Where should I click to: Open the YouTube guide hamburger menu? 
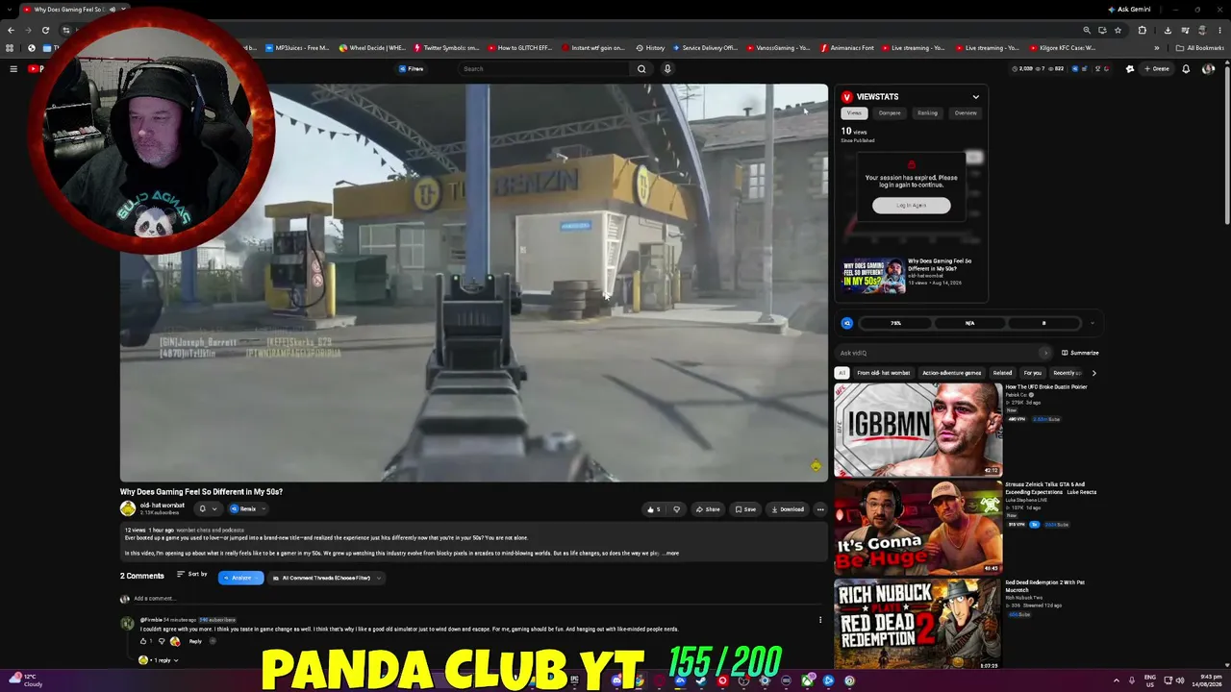13,69
